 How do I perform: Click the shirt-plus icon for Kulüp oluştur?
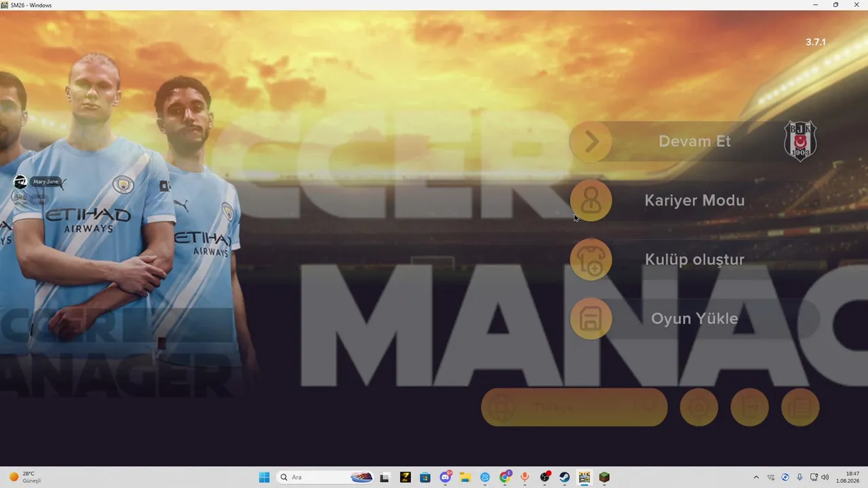[x=591, y=260]
